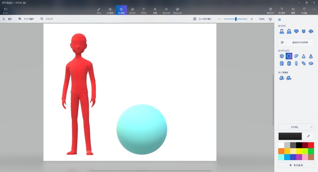Switch to the ブラシ tab
318x172 pixels.
click(x=98, y=11)
